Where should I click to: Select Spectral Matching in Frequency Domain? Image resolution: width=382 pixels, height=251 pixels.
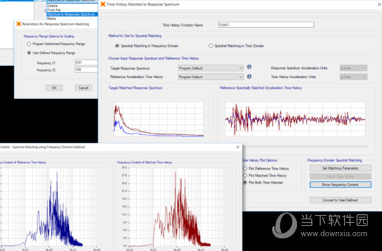point(117,46)
